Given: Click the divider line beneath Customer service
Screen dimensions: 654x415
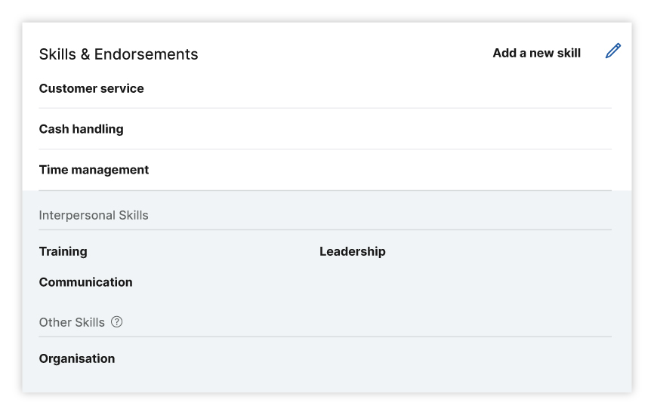Looking at the screenshot, I should [325, 108].
